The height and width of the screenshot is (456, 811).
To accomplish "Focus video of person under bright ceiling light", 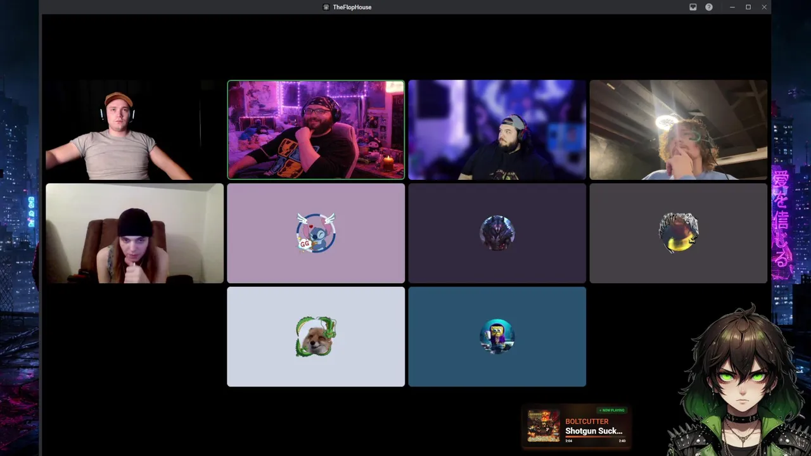I will click(678, 130).
